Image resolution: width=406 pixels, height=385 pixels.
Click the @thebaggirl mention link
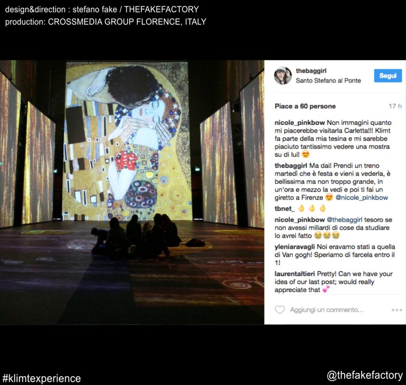[x=344, y=219]
